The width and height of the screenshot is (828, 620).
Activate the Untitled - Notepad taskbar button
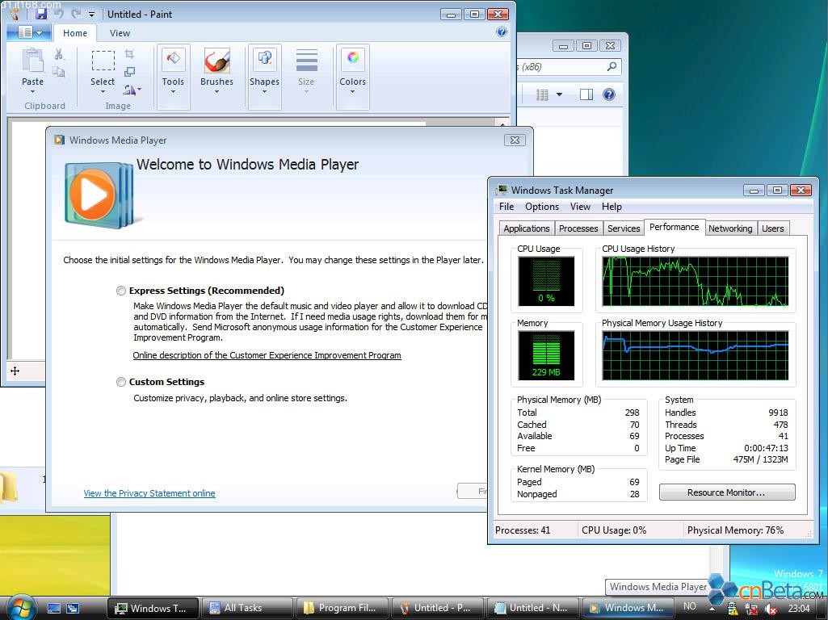532,608
